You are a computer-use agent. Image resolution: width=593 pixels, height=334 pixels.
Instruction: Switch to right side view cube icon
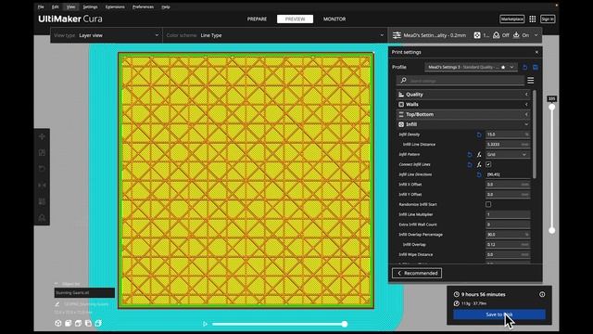pos(98,323)
